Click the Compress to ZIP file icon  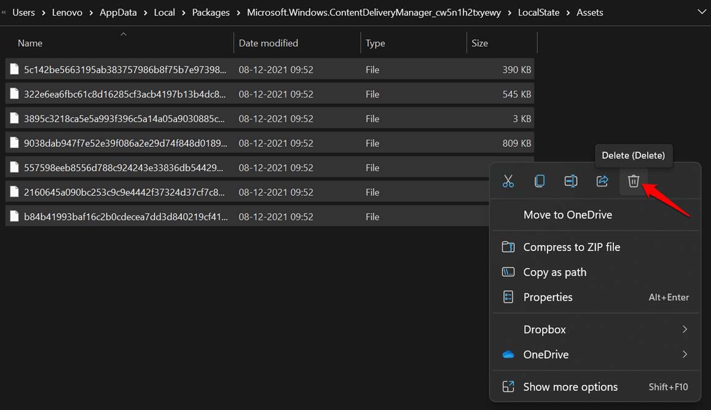click(x=508, y=247)
